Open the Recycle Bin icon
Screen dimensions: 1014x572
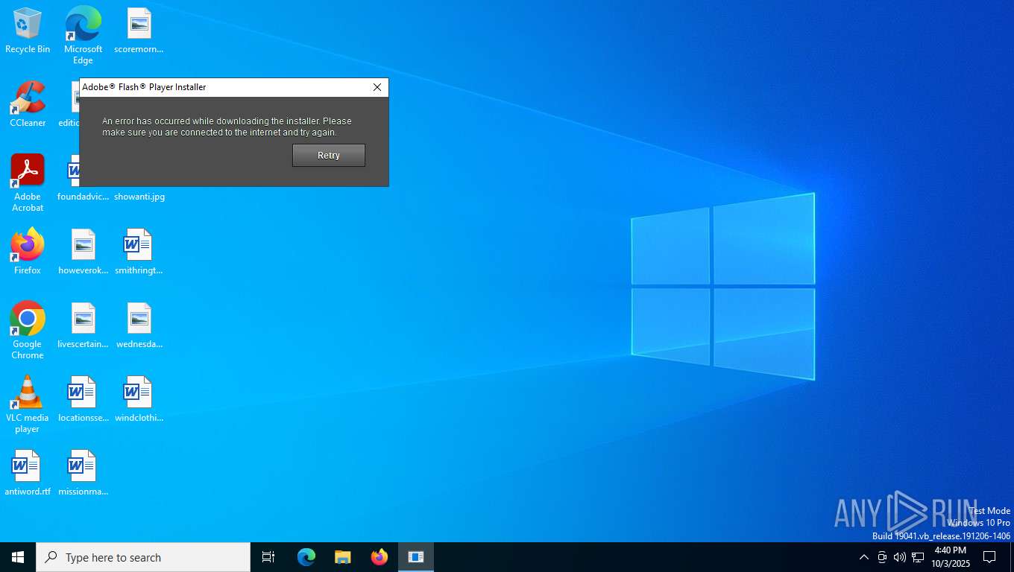coord(28,31)
